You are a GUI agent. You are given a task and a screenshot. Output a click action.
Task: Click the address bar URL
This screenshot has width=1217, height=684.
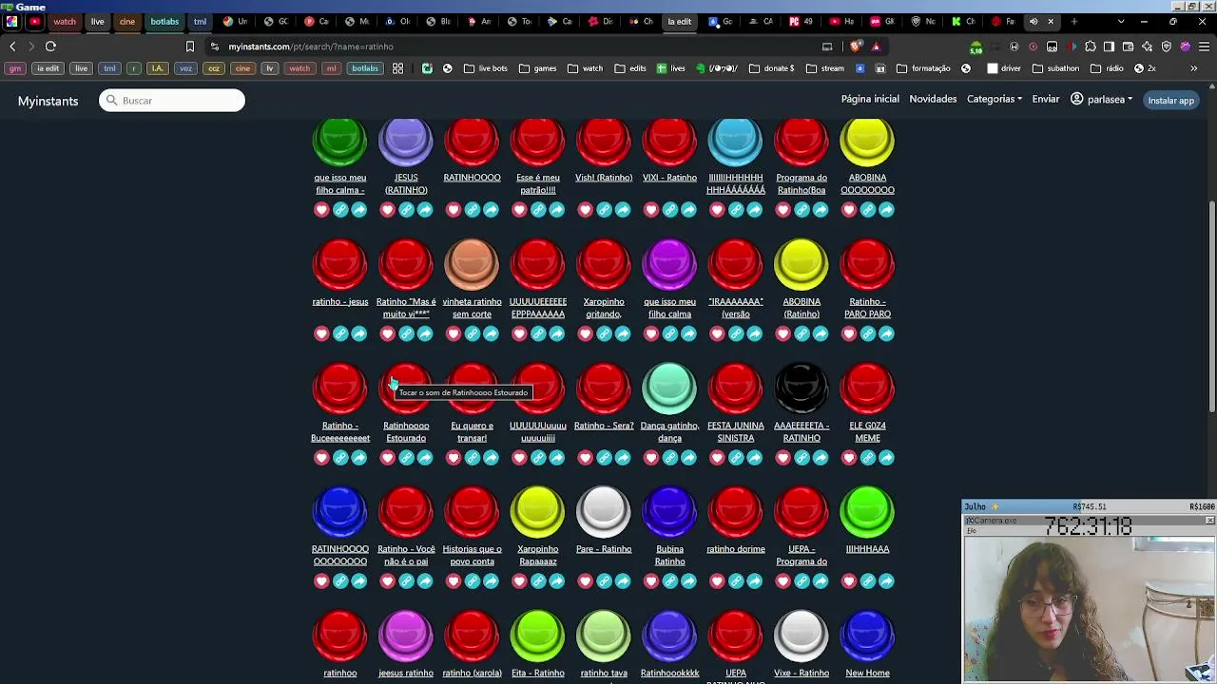311,47
